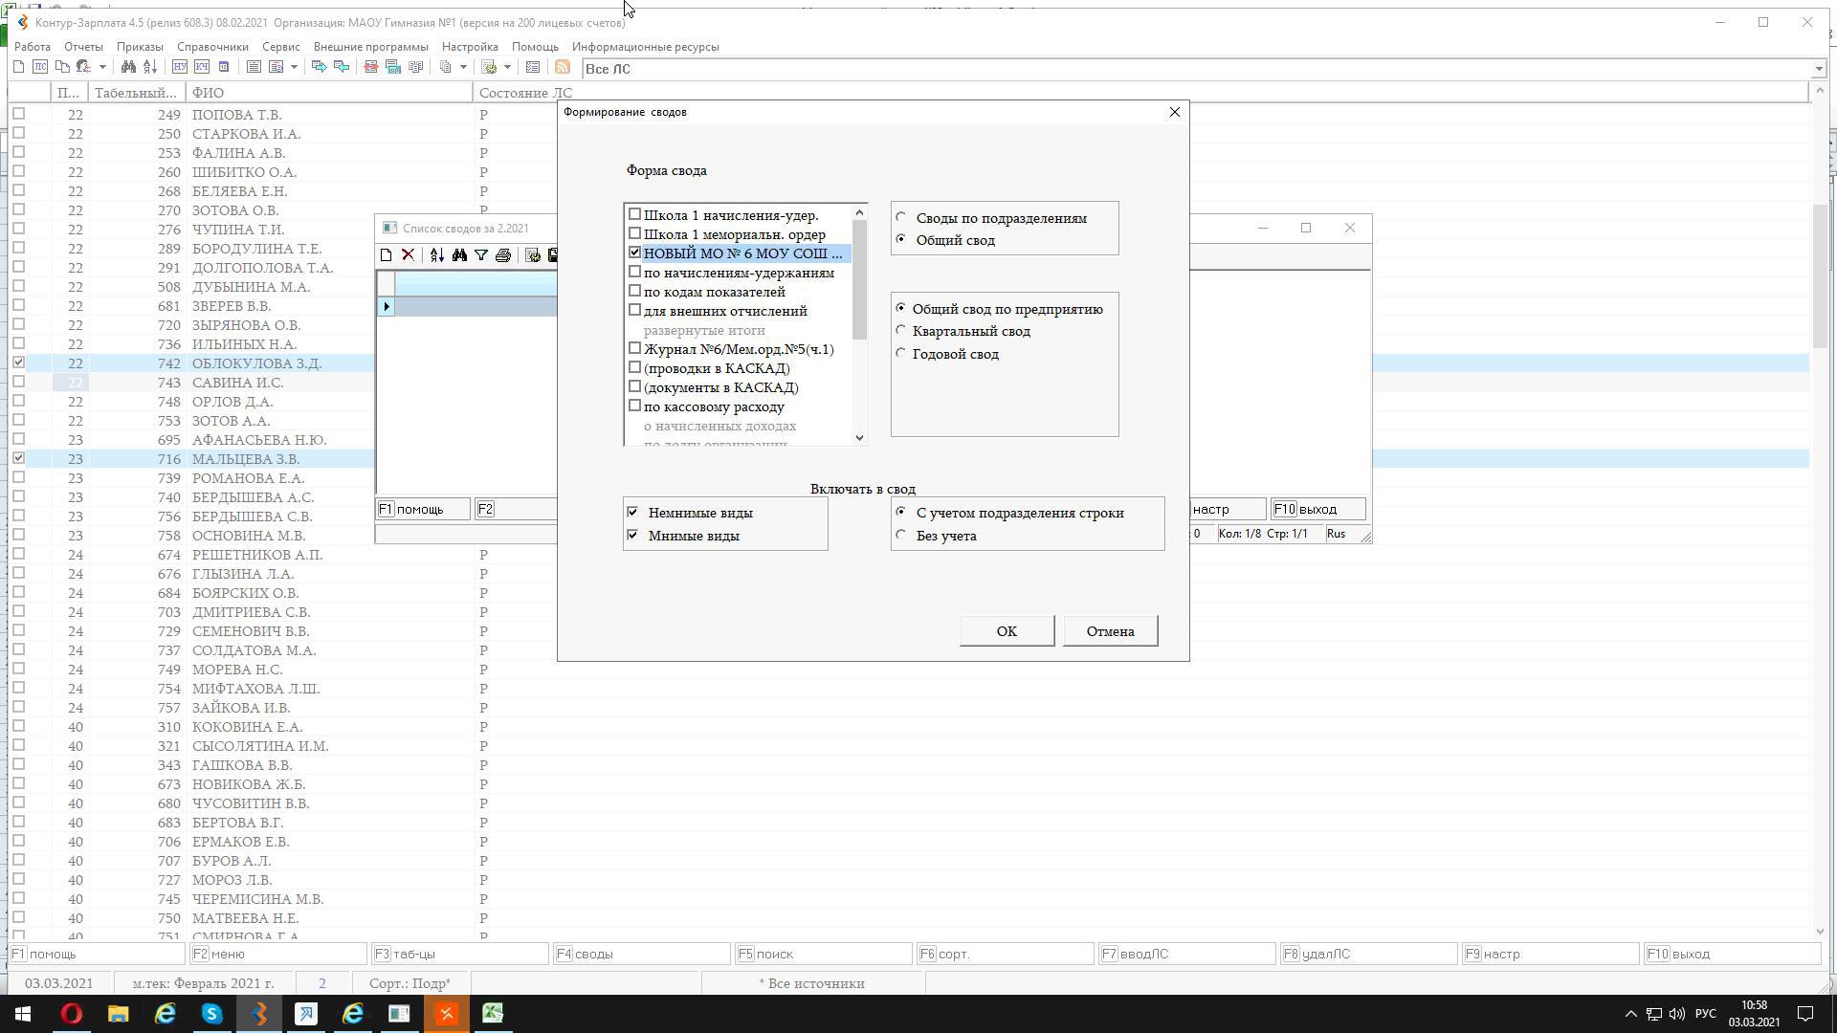Open the Работа menu
The width and height of the screenshot is (1837, 1033).
click(33, 46)
